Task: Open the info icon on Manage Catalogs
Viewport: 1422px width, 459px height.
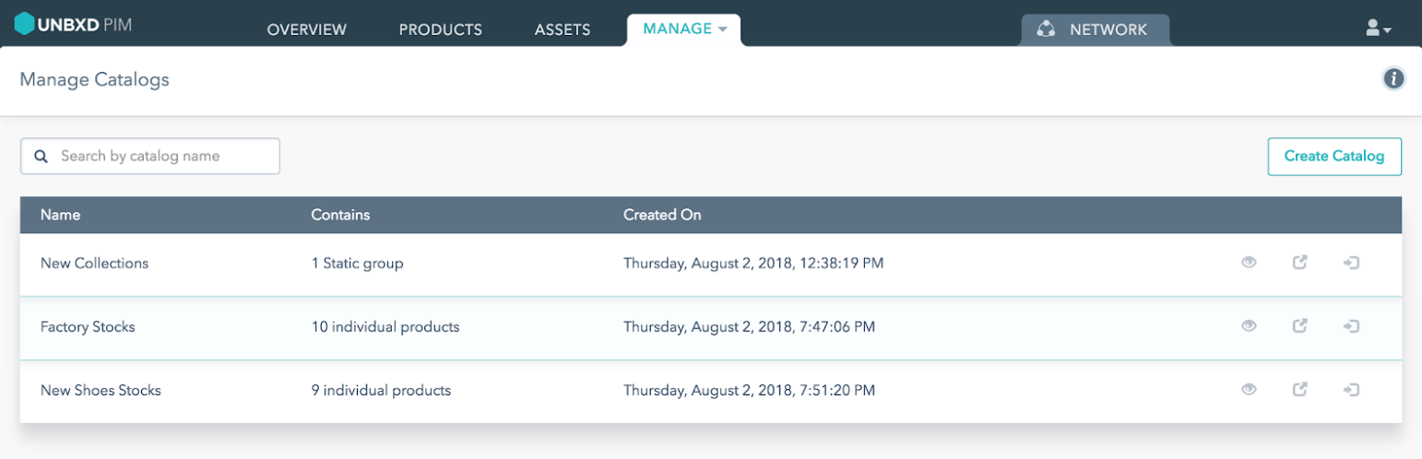Action: (1393, 79)
